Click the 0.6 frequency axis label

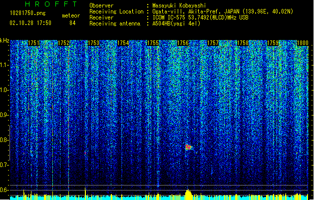(x=4, y=190)
